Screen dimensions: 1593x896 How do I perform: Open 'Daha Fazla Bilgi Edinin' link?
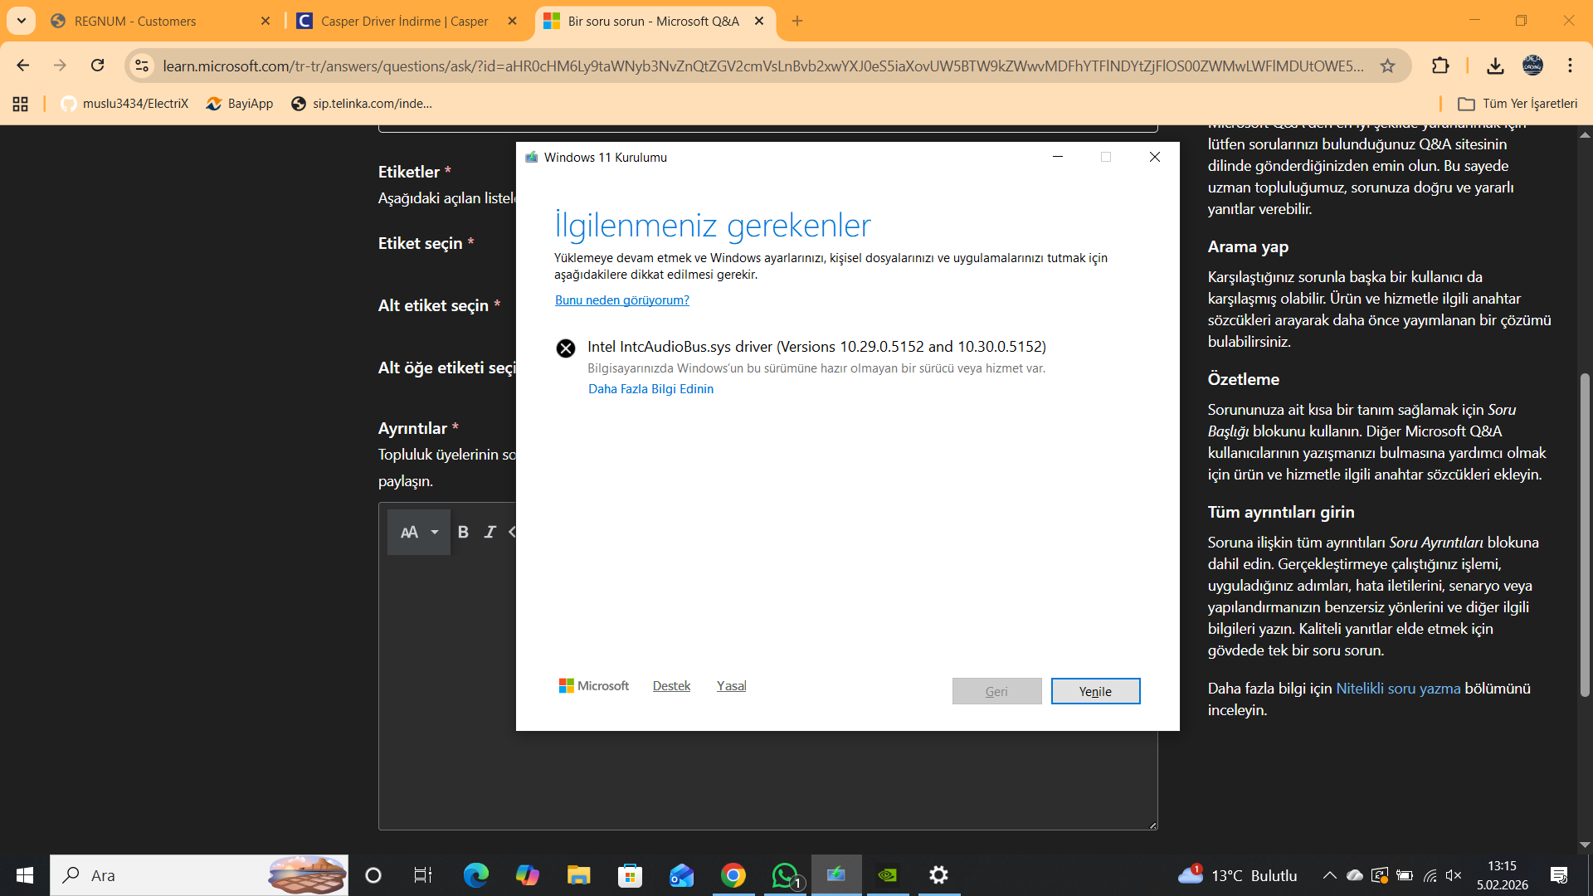coord(651,389)
